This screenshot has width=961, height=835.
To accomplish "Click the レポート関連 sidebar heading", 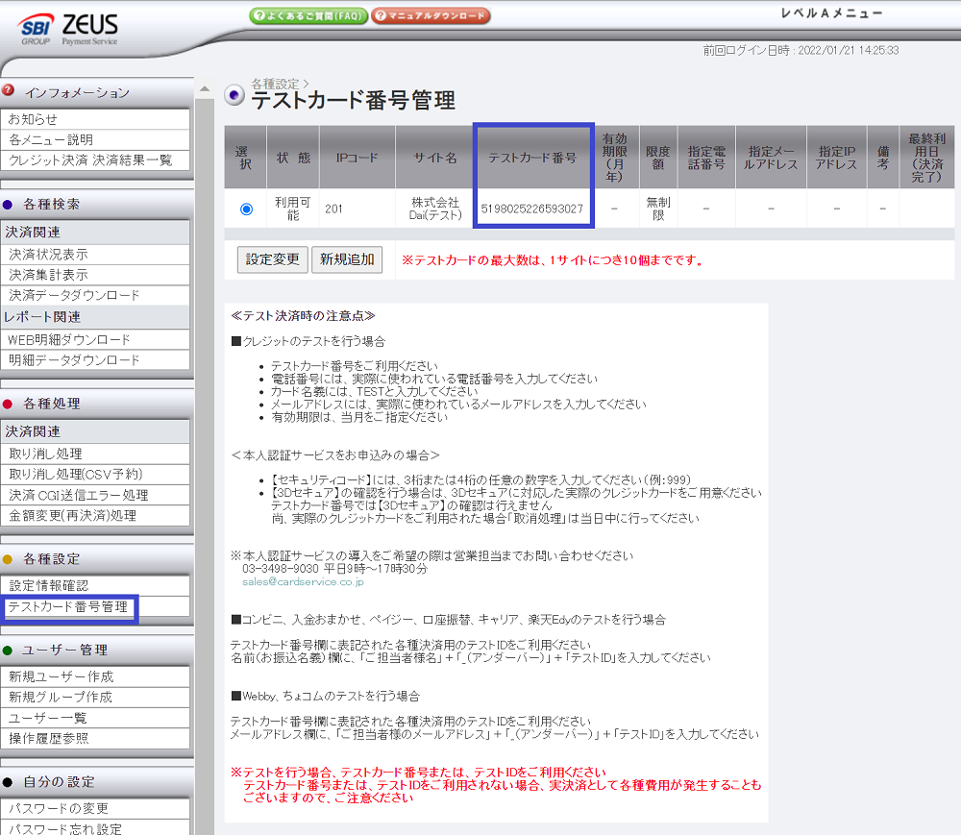I will point(95,317).
